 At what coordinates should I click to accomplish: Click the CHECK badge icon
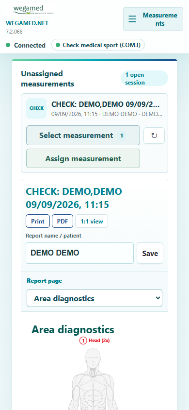coord(36,108)
